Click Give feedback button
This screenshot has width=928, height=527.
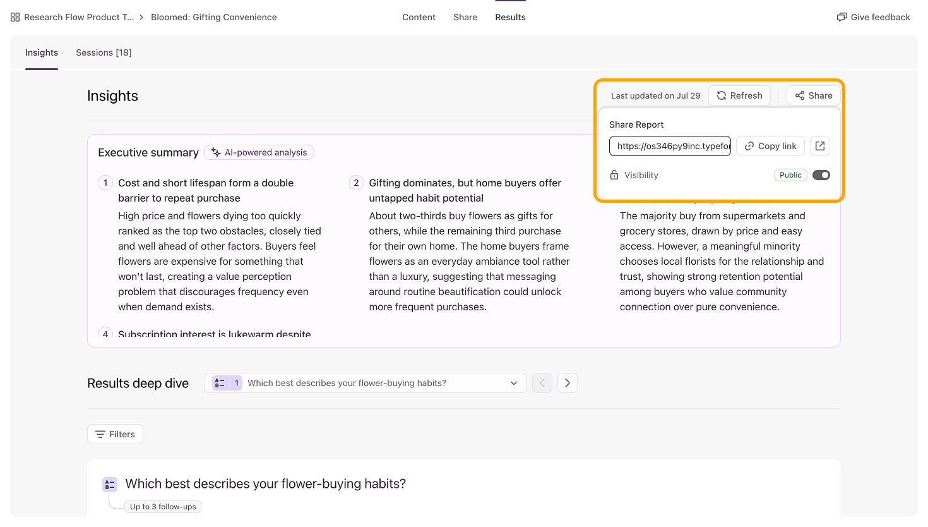click(873, 17)
